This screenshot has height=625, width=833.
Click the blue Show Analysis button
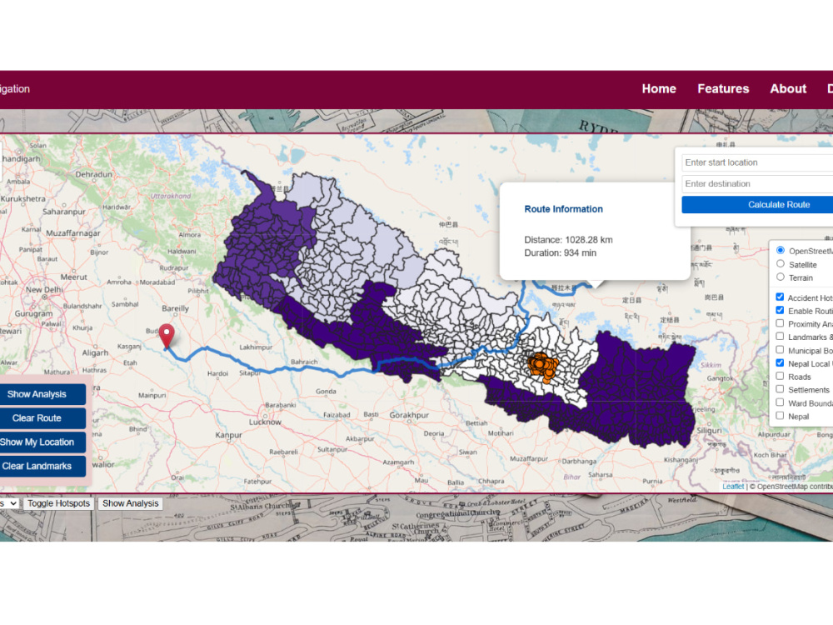(42, 394)
